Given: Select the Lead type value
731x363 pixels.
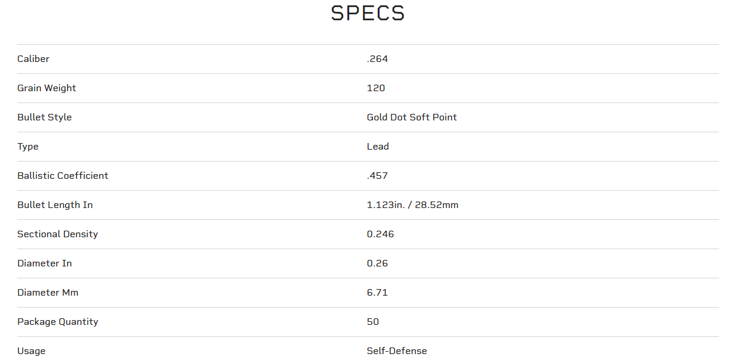Looking at the screenshot, I should coord(378,147).
